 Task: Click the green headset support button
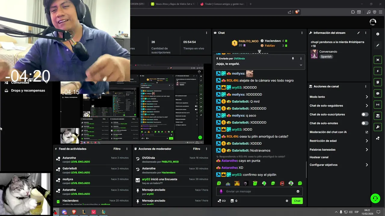(375, 198)
